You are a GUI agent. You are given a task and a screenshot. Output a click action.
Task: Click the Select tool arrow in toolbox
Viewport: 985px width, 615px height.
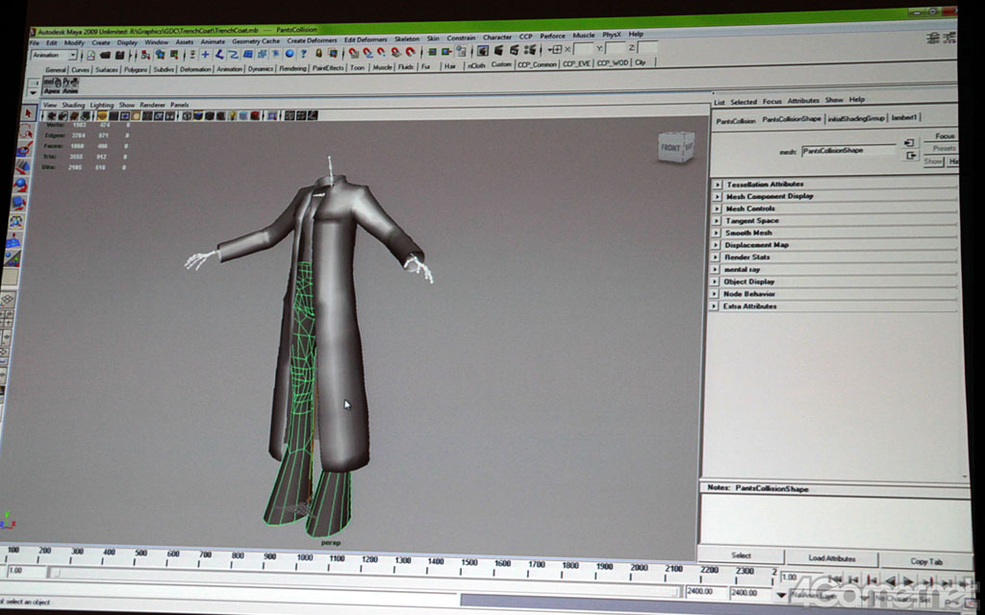[x=28, y=113]
